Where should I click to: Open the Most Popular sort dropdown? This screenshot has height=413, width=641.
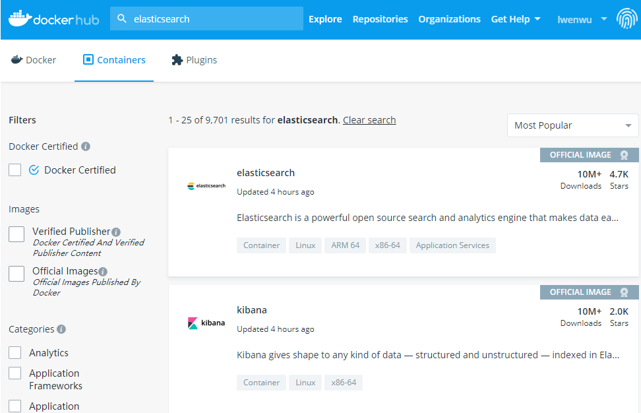click(572, 125)
